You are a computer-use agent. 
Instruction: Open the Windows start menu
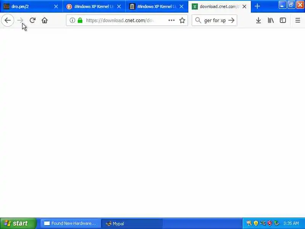tap(18, 223)
